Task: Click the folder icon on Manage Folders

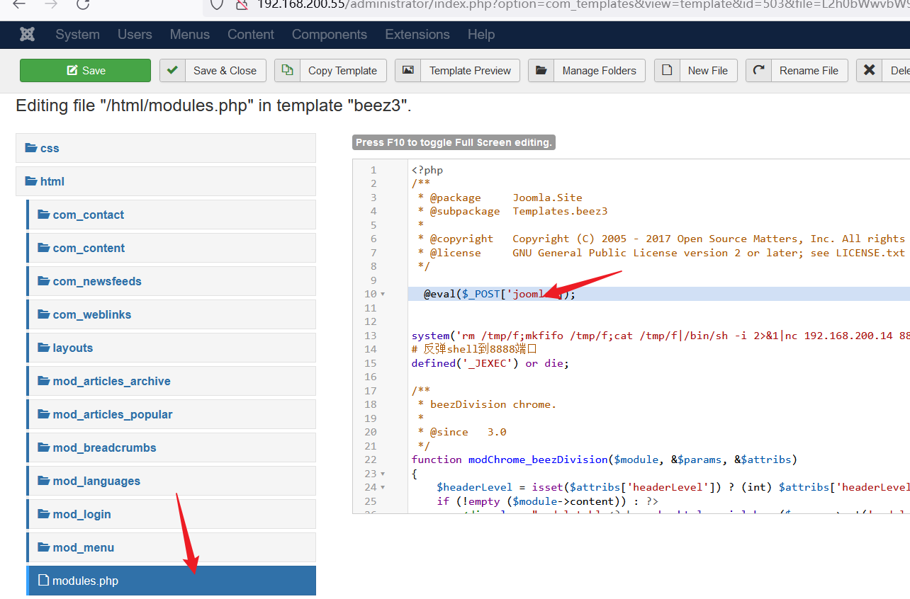Action: (x=541, y=70)
